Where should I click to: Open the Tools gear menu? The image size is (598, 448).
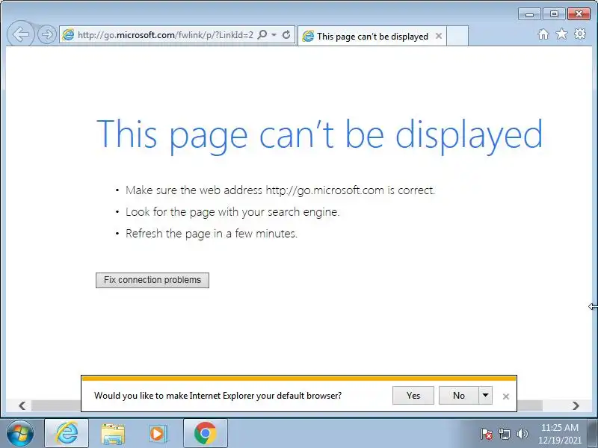point(580,34)
